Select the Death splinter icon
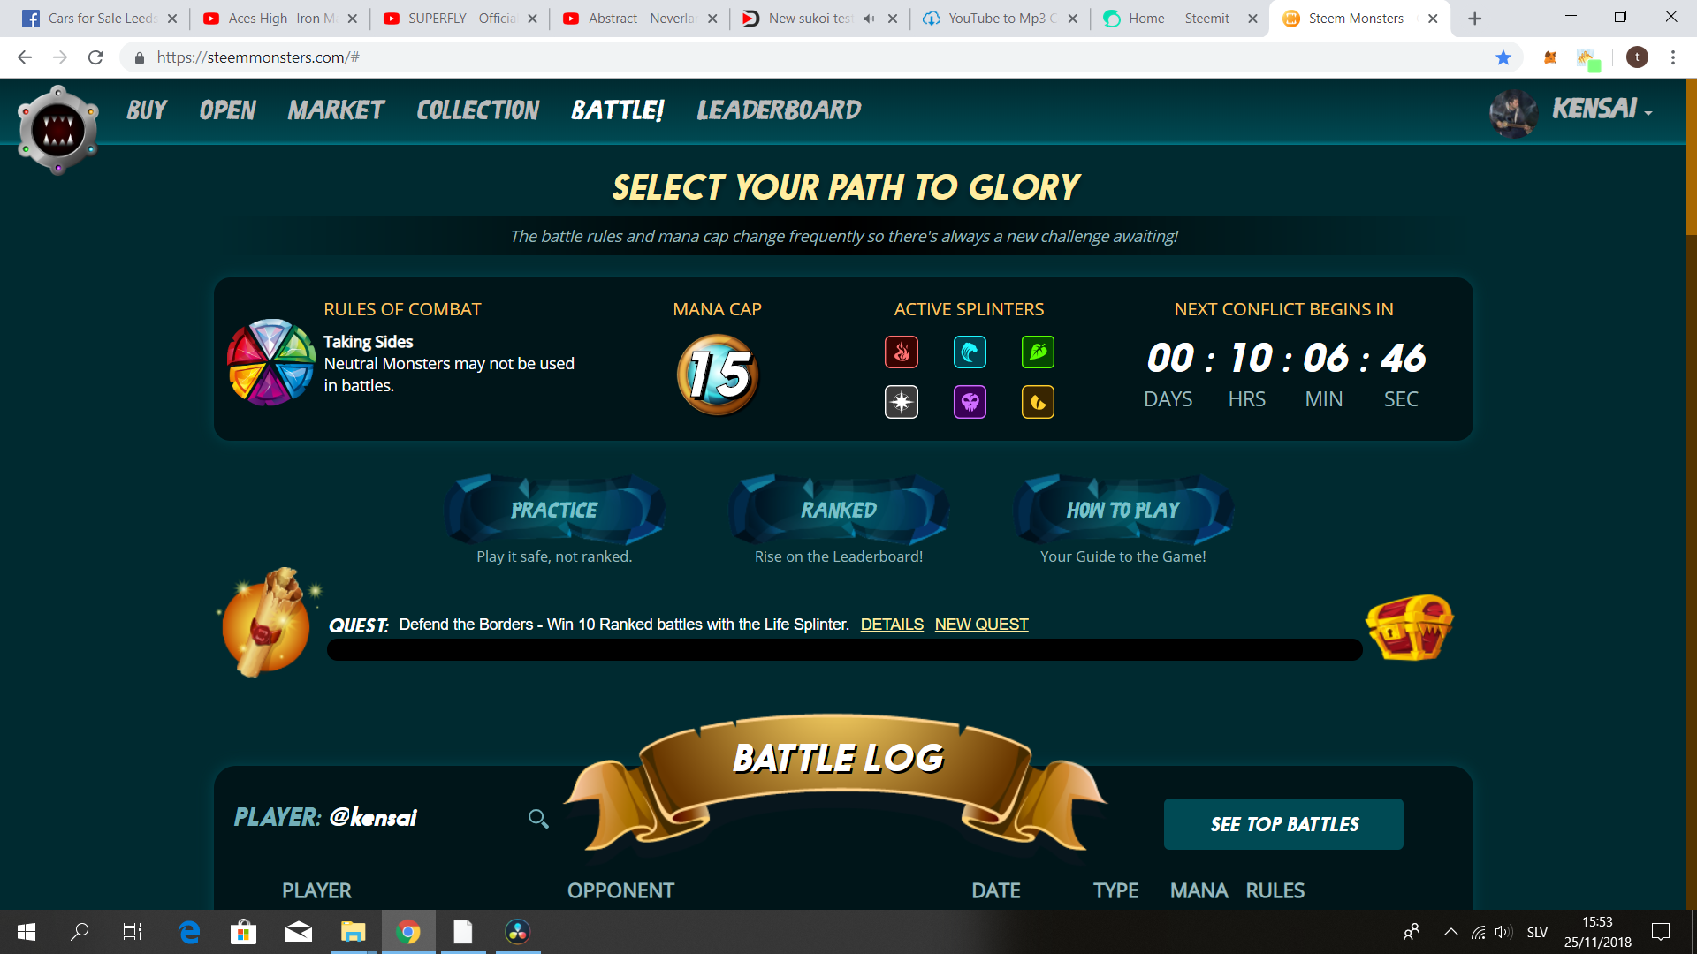This screenshot has height=954, width=1697. tap(970, 402)
